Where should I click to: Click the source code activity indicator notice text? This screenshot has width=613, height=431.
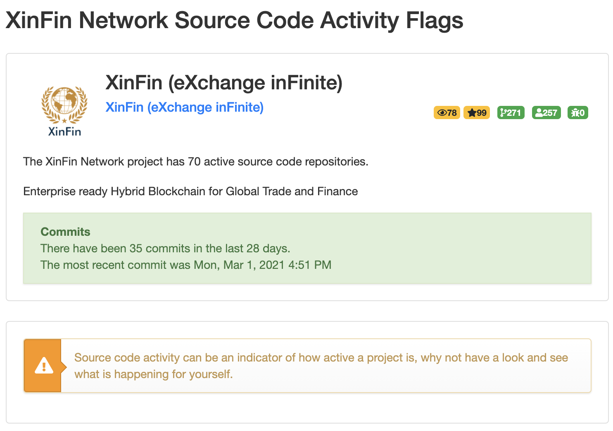coord(321,366)
